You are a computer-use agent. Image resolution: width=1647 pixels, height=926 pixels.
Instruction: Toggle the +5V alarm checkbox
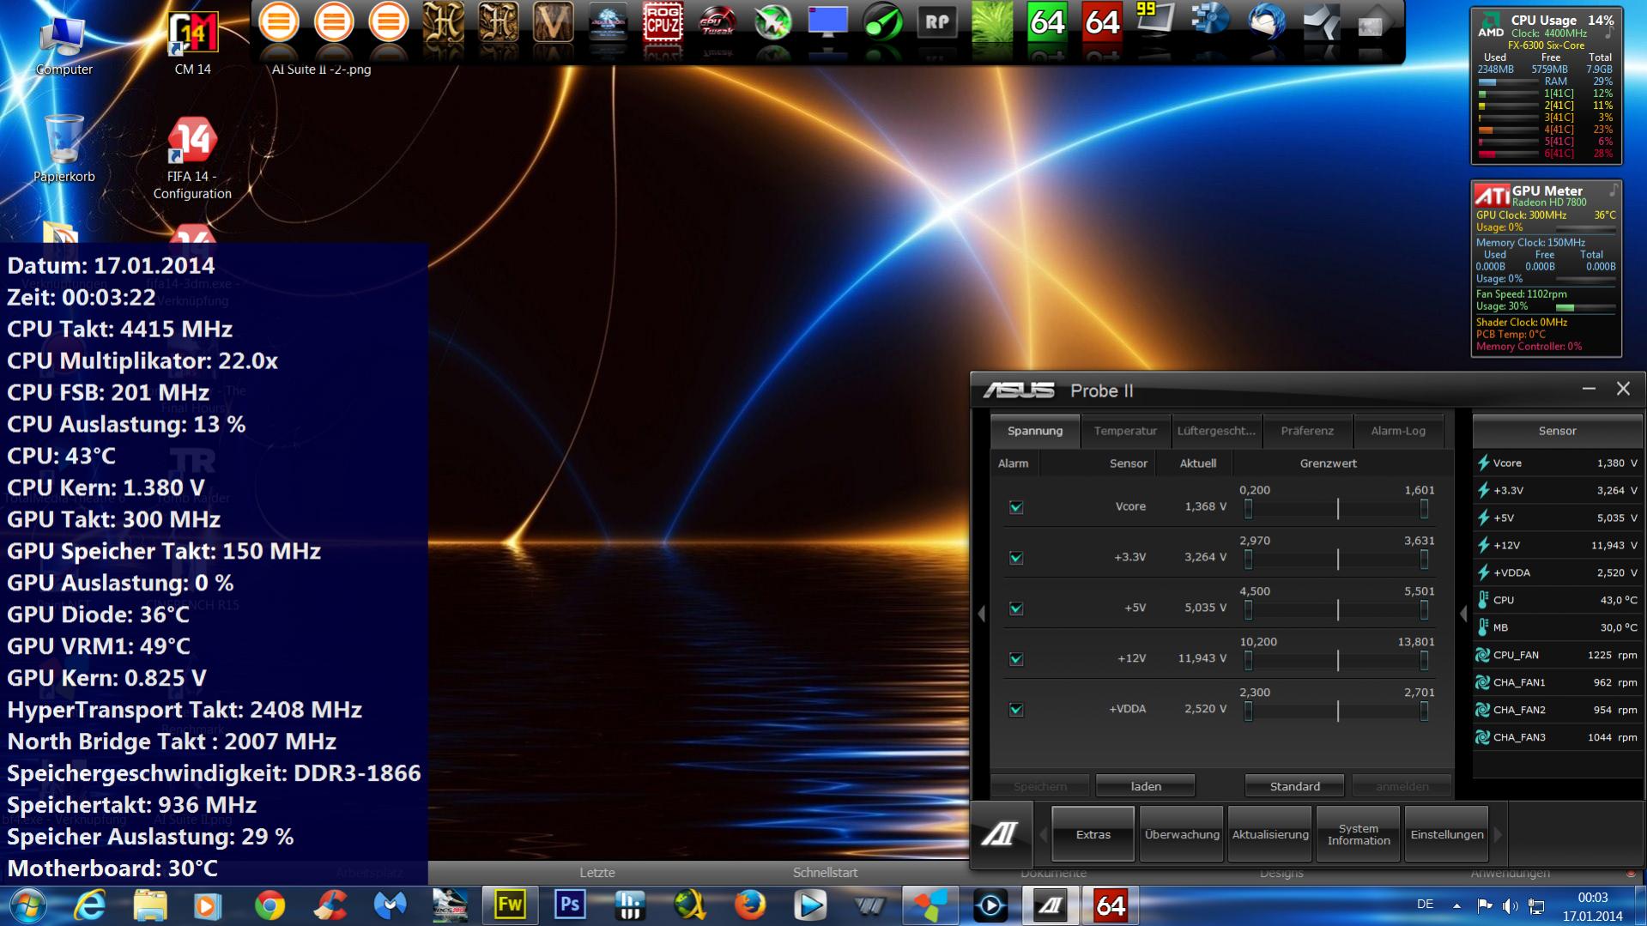1016,608
